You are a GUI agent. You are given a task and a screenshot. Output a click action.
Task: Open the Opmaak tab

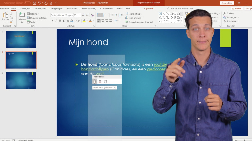click(149, 8)
